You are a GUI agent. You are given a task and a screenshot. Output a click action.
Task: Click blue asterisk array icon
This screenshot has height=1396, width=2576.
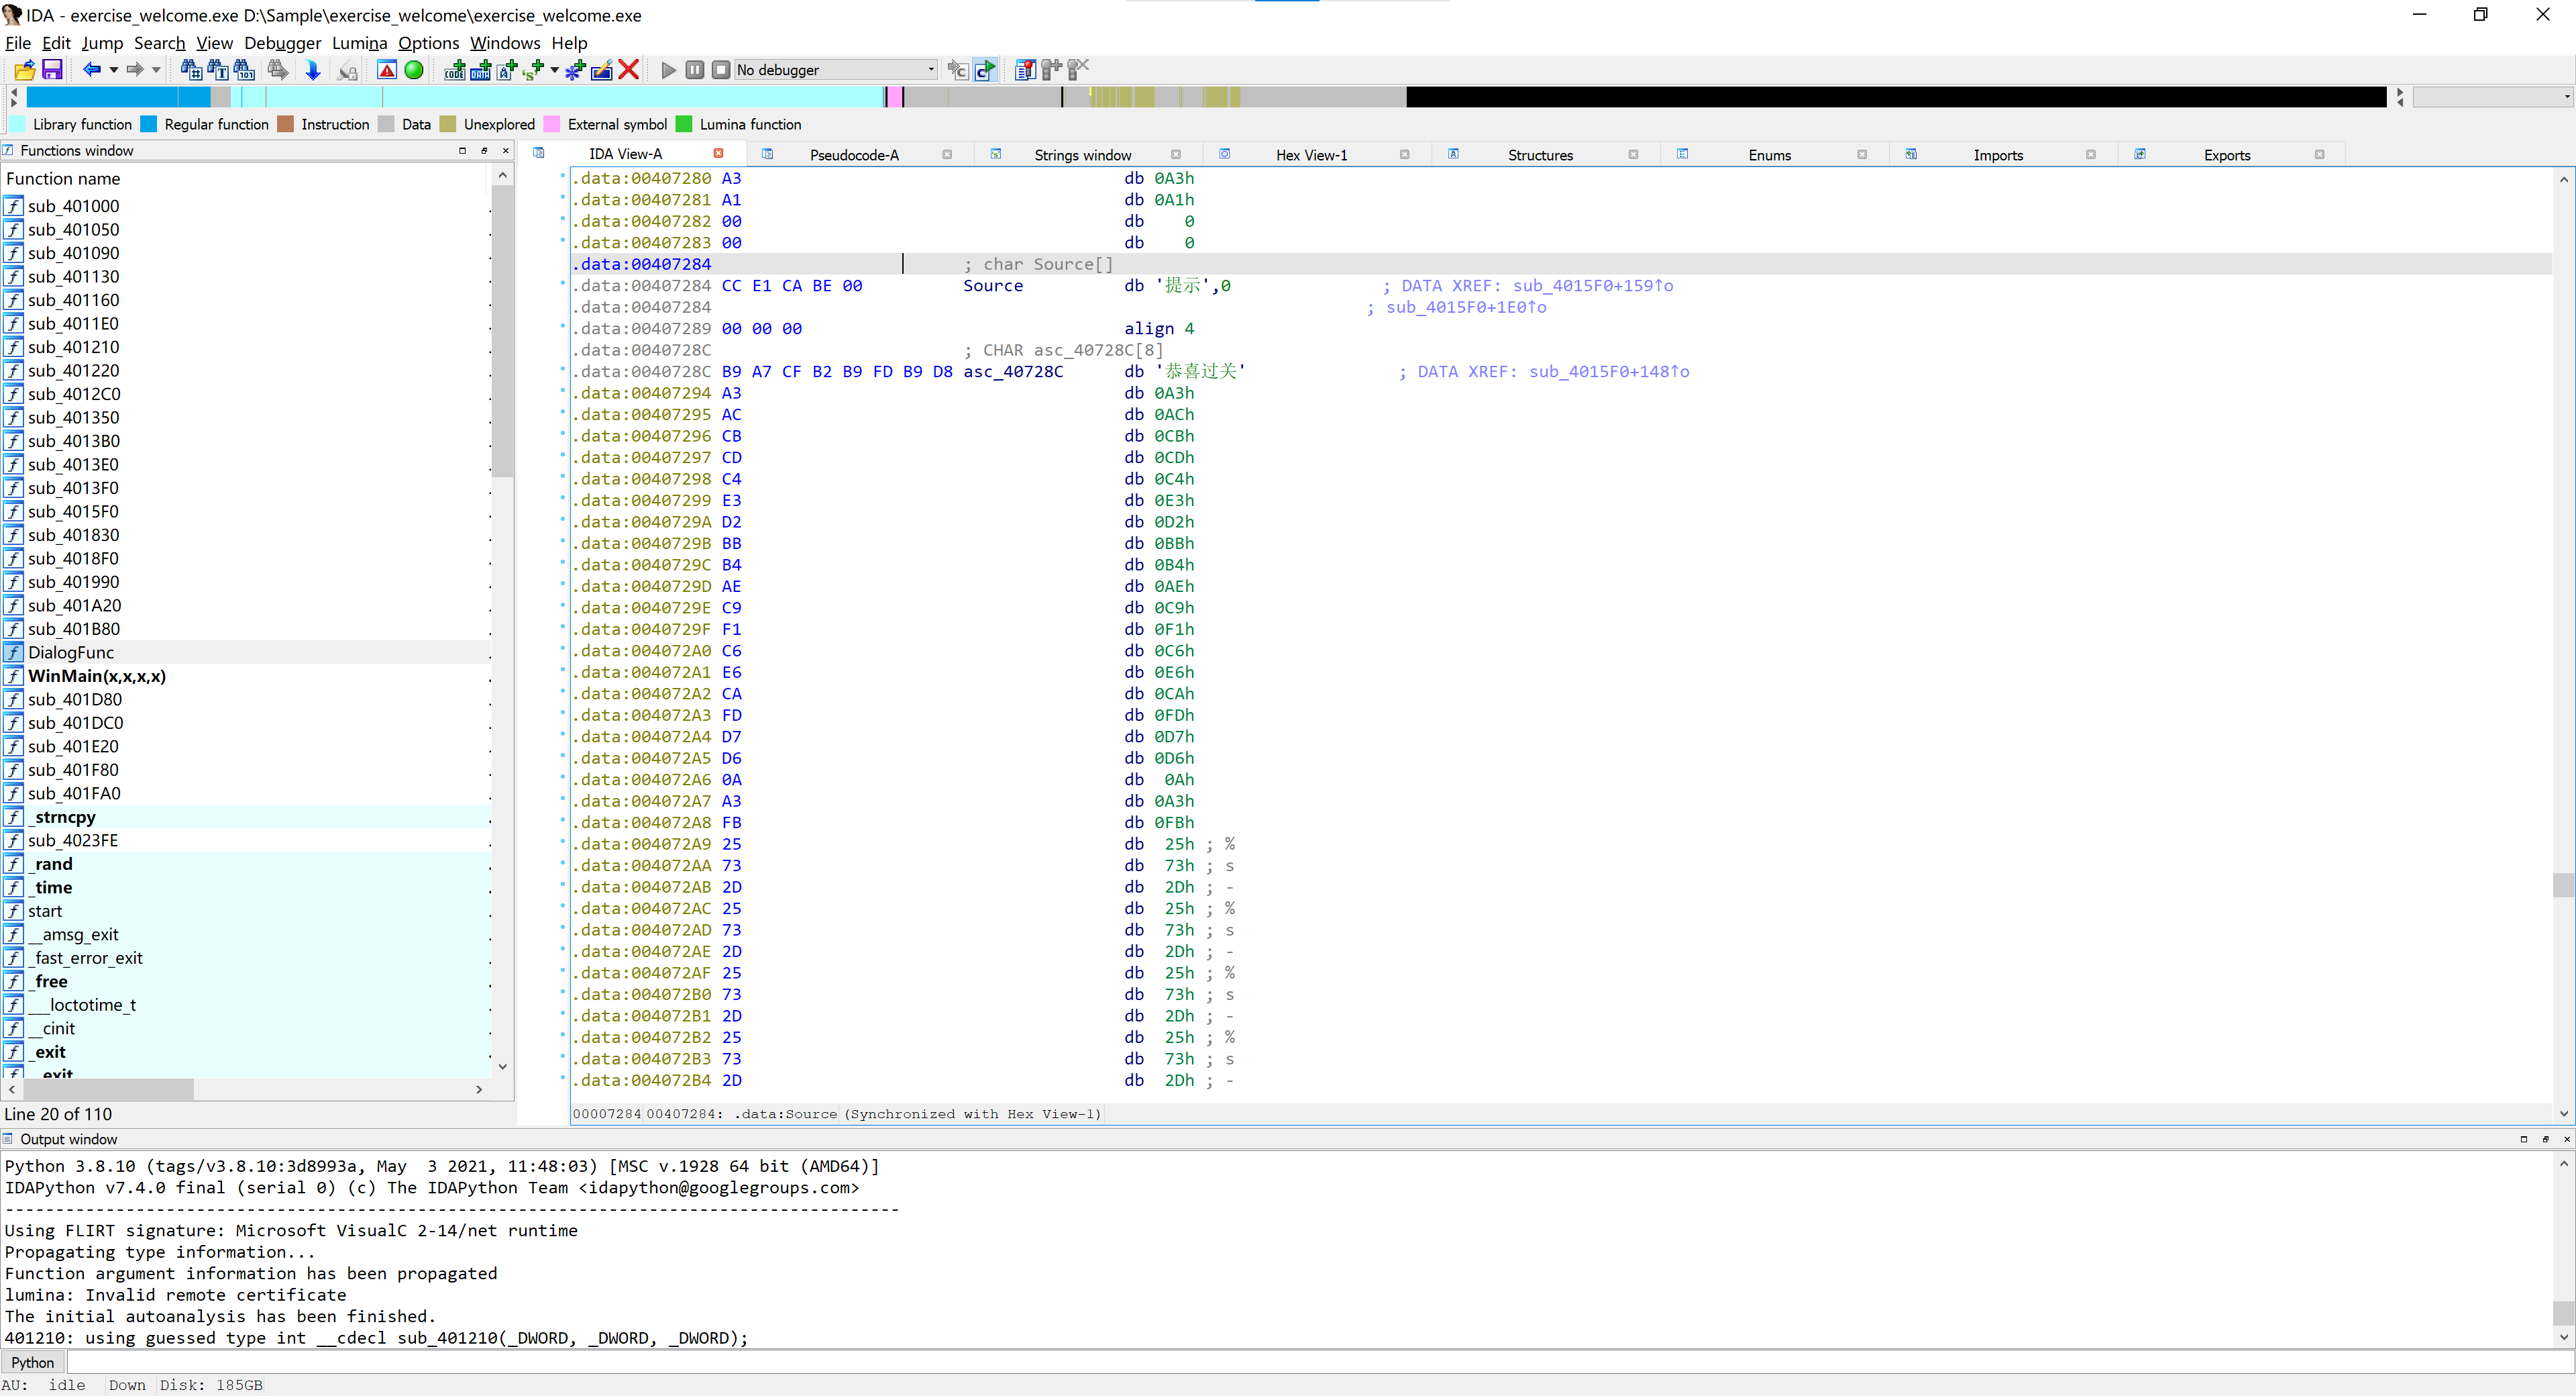[x=575, y=70]
